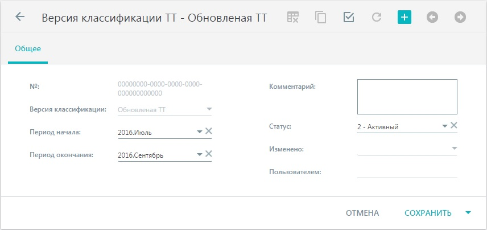This screenshot has height=230, width=487.
Task: Click the Пользователем field
Action: click(407, 172)
